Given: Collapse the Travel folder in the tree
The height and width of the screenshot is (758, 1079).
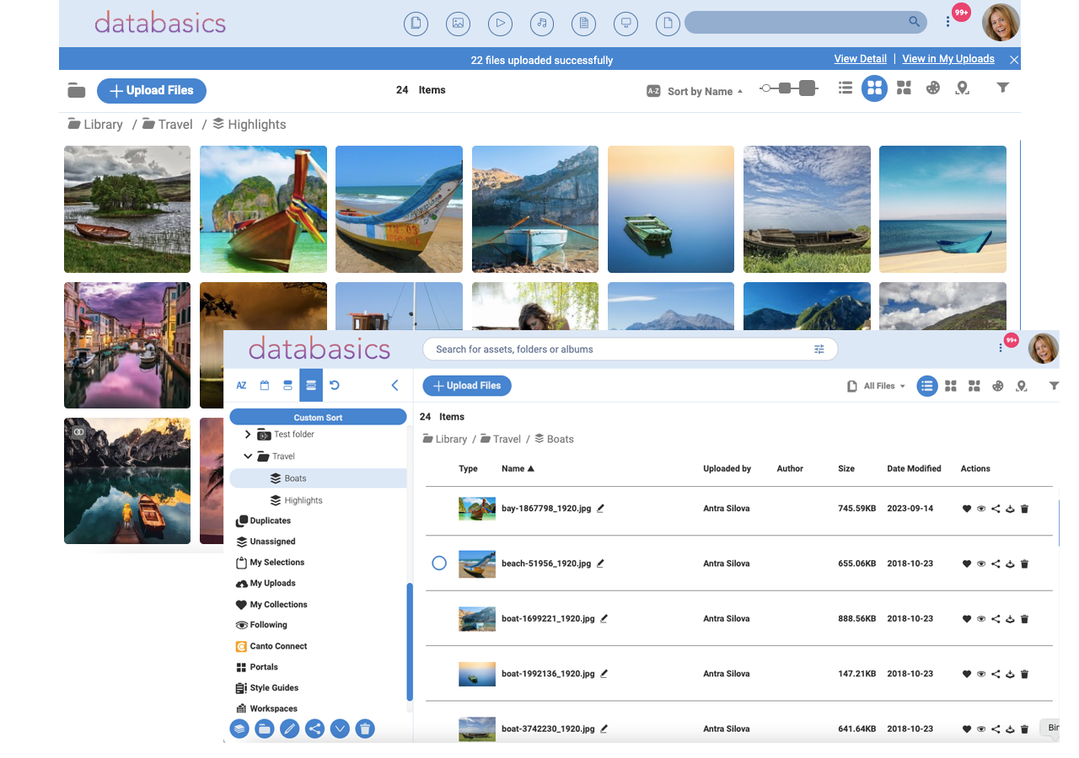Looking at the screenshot, I should click(x=247, y=456).
